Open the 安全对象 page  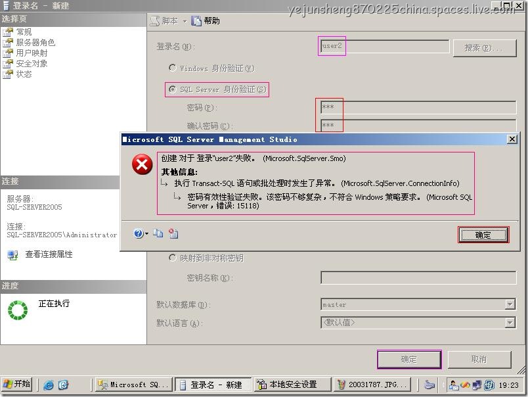pos(32,63)
